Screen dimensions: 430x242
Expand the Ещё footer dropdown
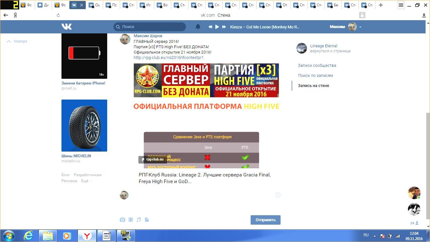[86, 181]
